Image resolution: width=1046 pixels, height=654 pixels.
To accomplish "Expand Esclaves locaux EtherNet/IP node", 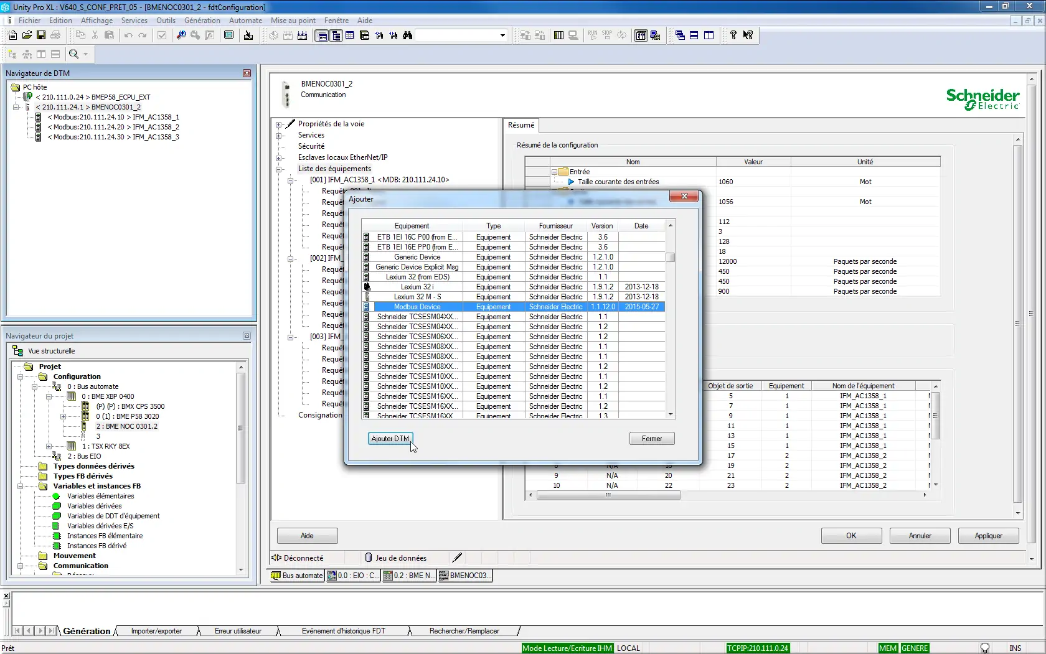I will (279, 157).
